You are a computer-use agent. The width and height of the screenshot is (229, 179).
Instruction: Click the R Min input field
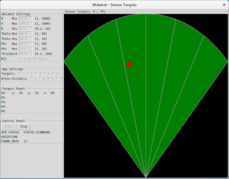point(26,19)
